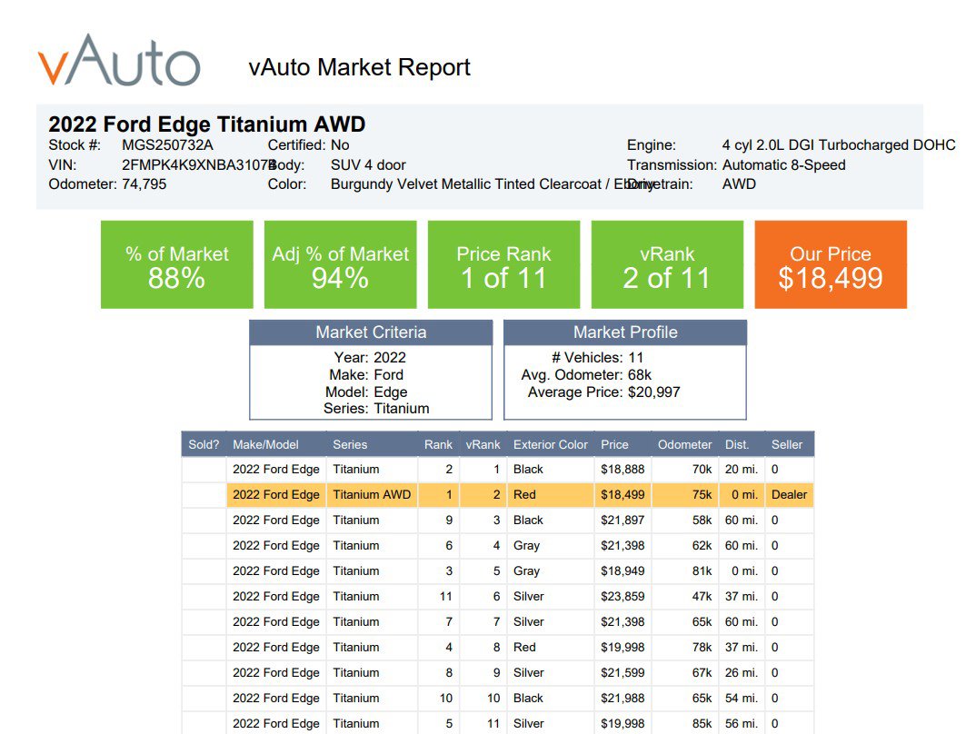Click the 2022 Ford Edge Titanium AWD title
The width and height of the screenshot is (976, 734).
[207, 125]
